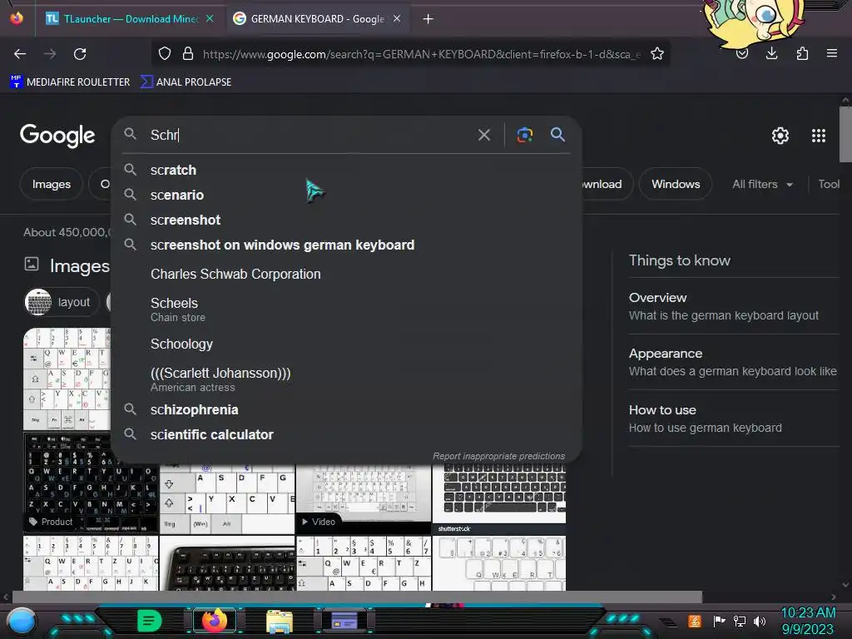
Task: Pick the Scheels chain store suggestion
Action: 345,310
